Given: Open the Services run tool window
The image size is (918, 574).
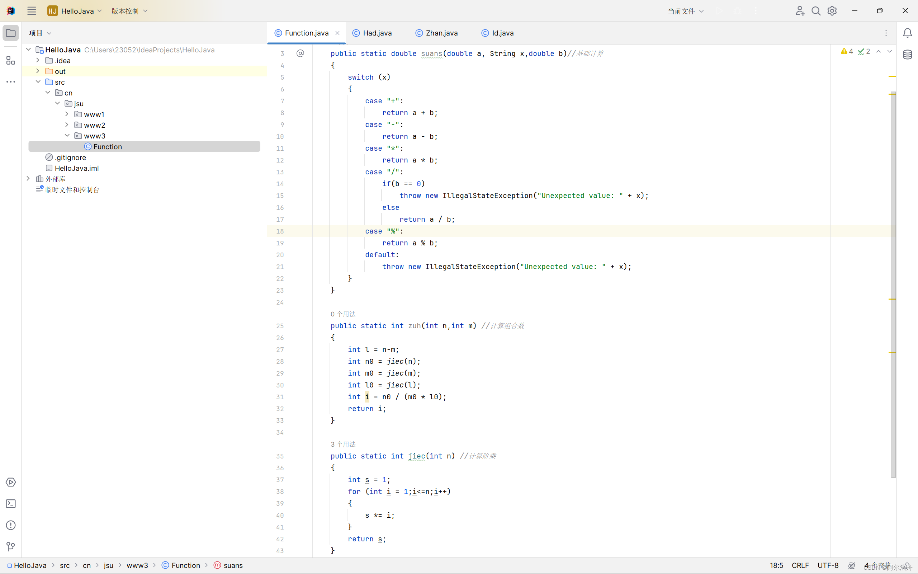Looking at the screenshot, I should point(11,482).
